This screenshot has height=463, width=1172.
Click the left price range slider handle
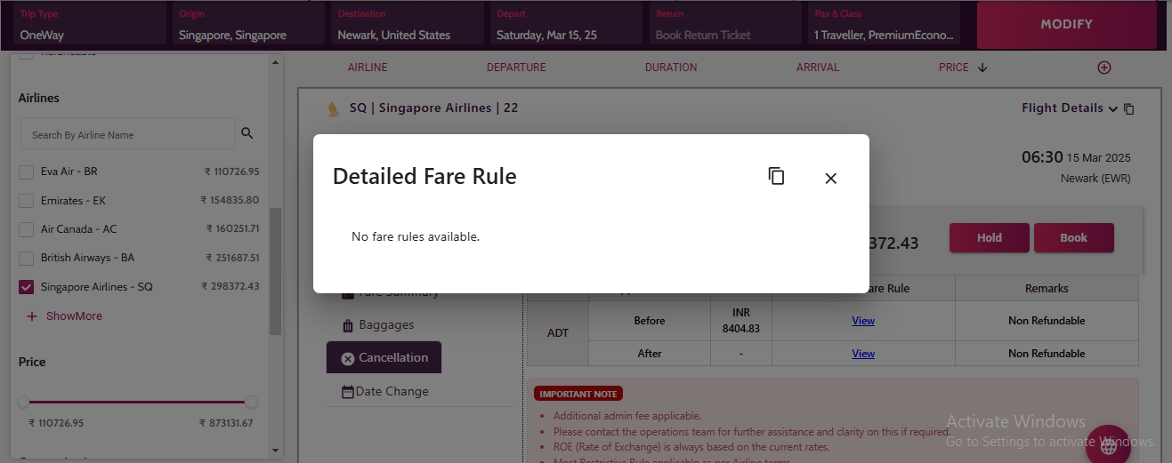click(x=23, y=402)
